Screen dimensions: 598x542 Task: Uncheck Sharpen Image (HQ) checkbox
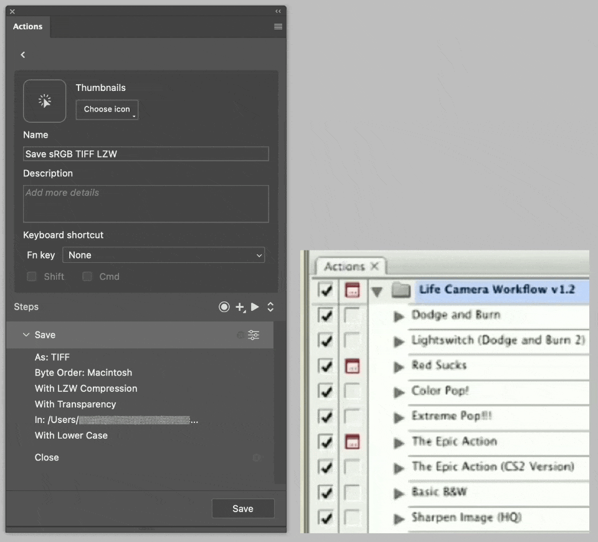pyautogui.click(x=325, y=518)
